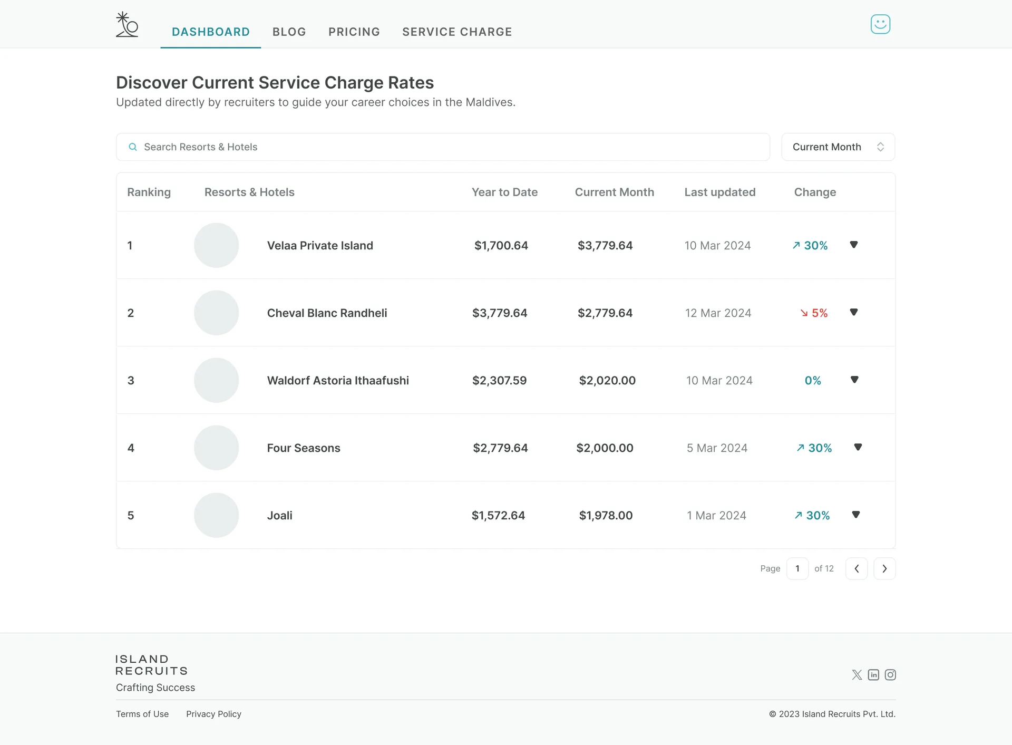Click Four Seasons' $2,000.00 value
Image resolution: width=1012 pixels, height=745 pixels.
click(605, 448)
